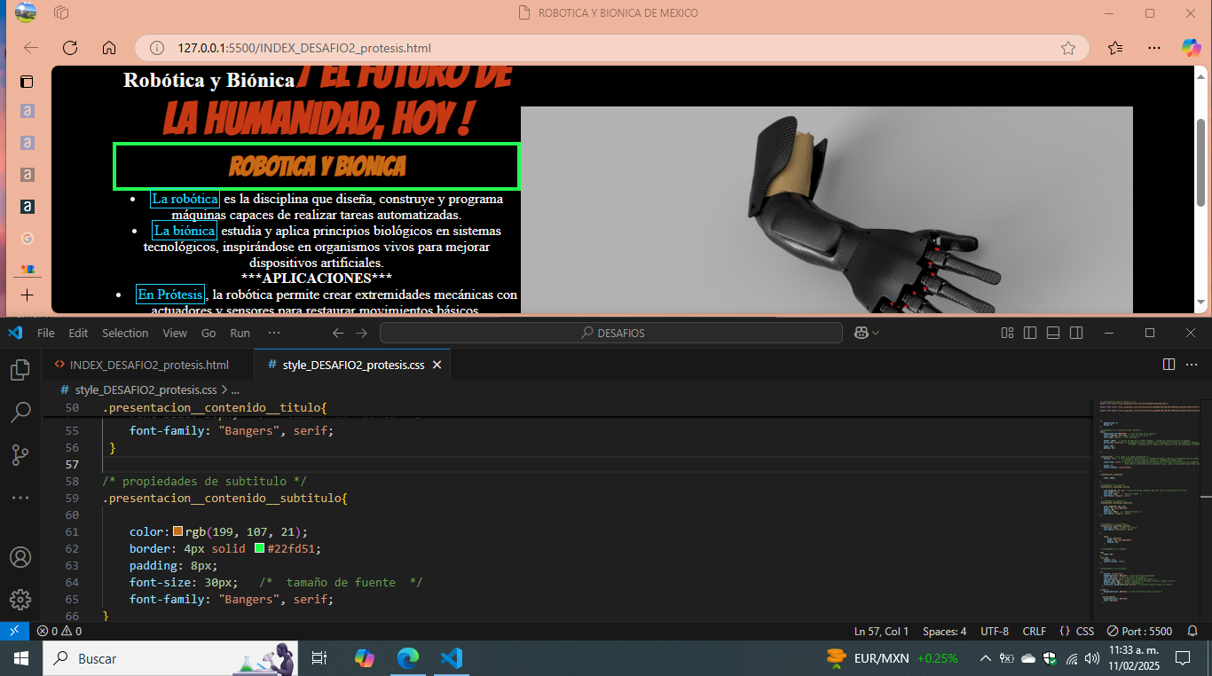Go forward in VS Code navigation

click(x=361, y=333)
